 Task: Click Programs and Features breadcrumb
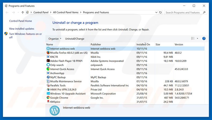tap(96, 12)
